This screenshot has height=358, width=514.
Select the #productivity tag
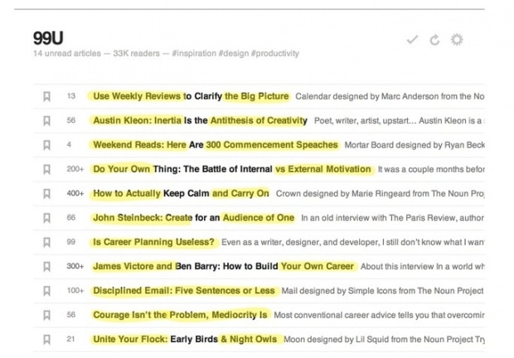[x=276, y=54]
